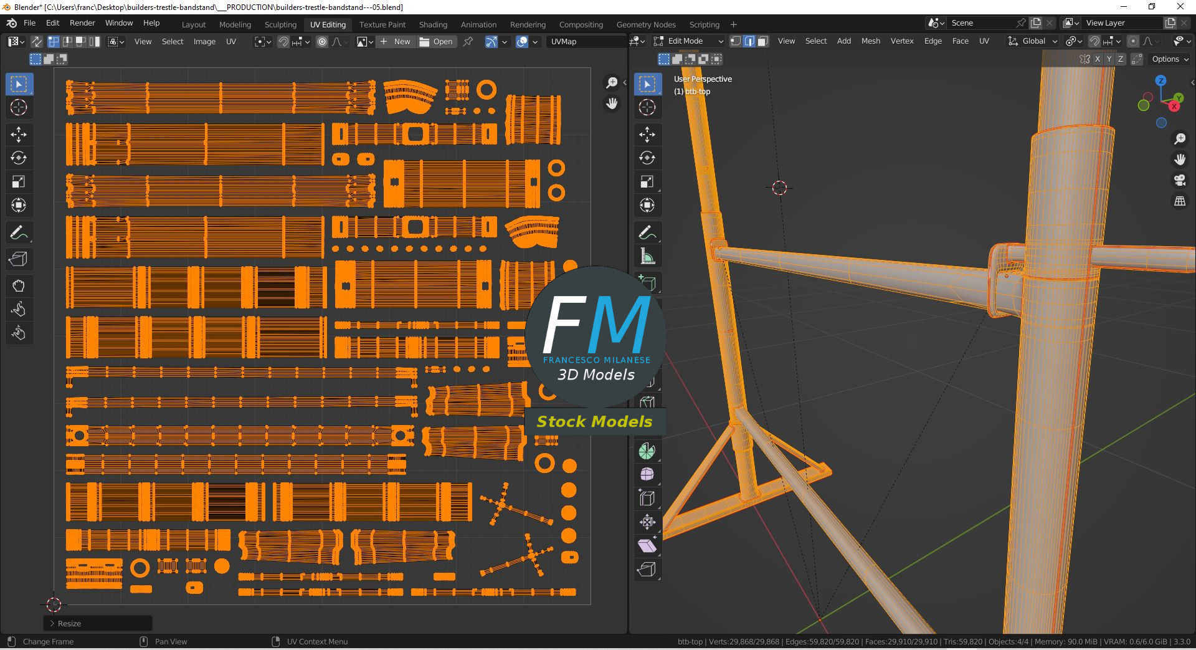
Task: Select the Relax tool in UV editor
Action: [19, 310]
